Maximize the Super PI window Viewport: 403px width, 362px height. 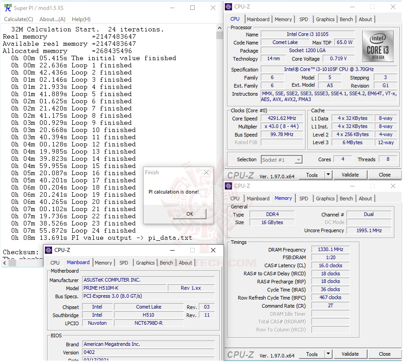tap(193, 8)
